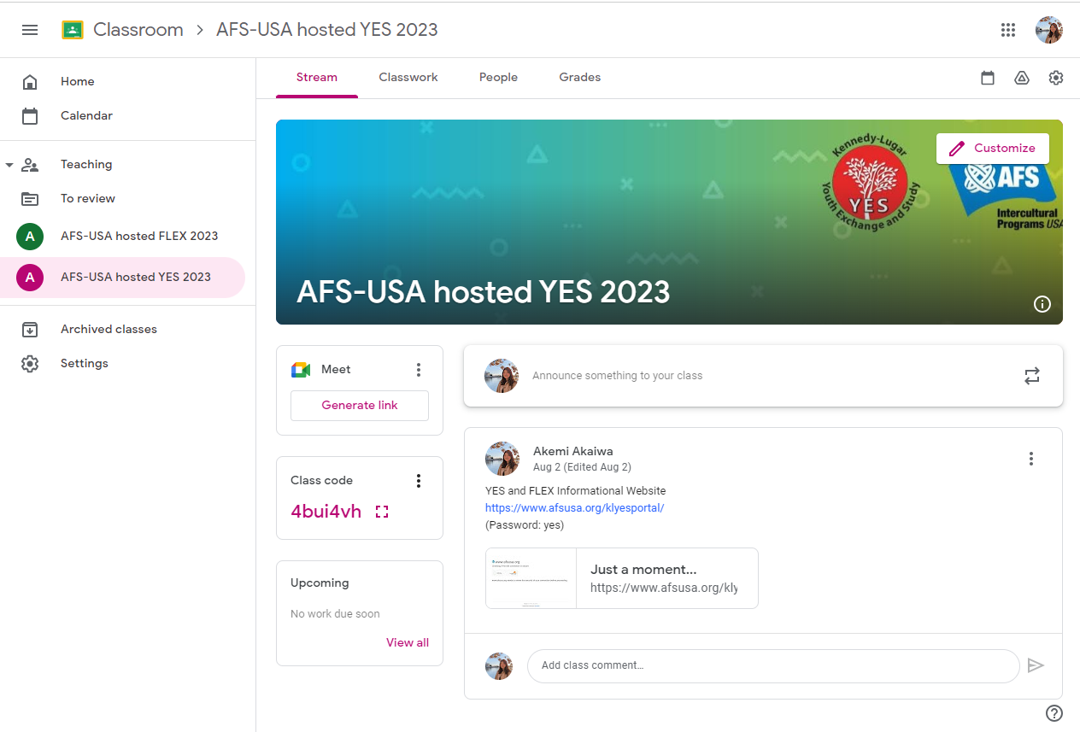Click the pink A avatar for YES 2023
1080x732 pixels.
[x=30, y=278]
